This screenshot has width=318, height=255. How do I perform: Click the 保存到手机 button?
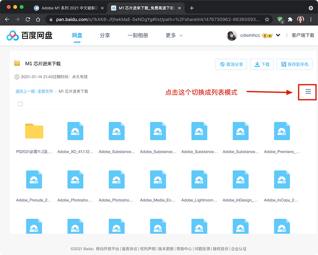(294, 64)
